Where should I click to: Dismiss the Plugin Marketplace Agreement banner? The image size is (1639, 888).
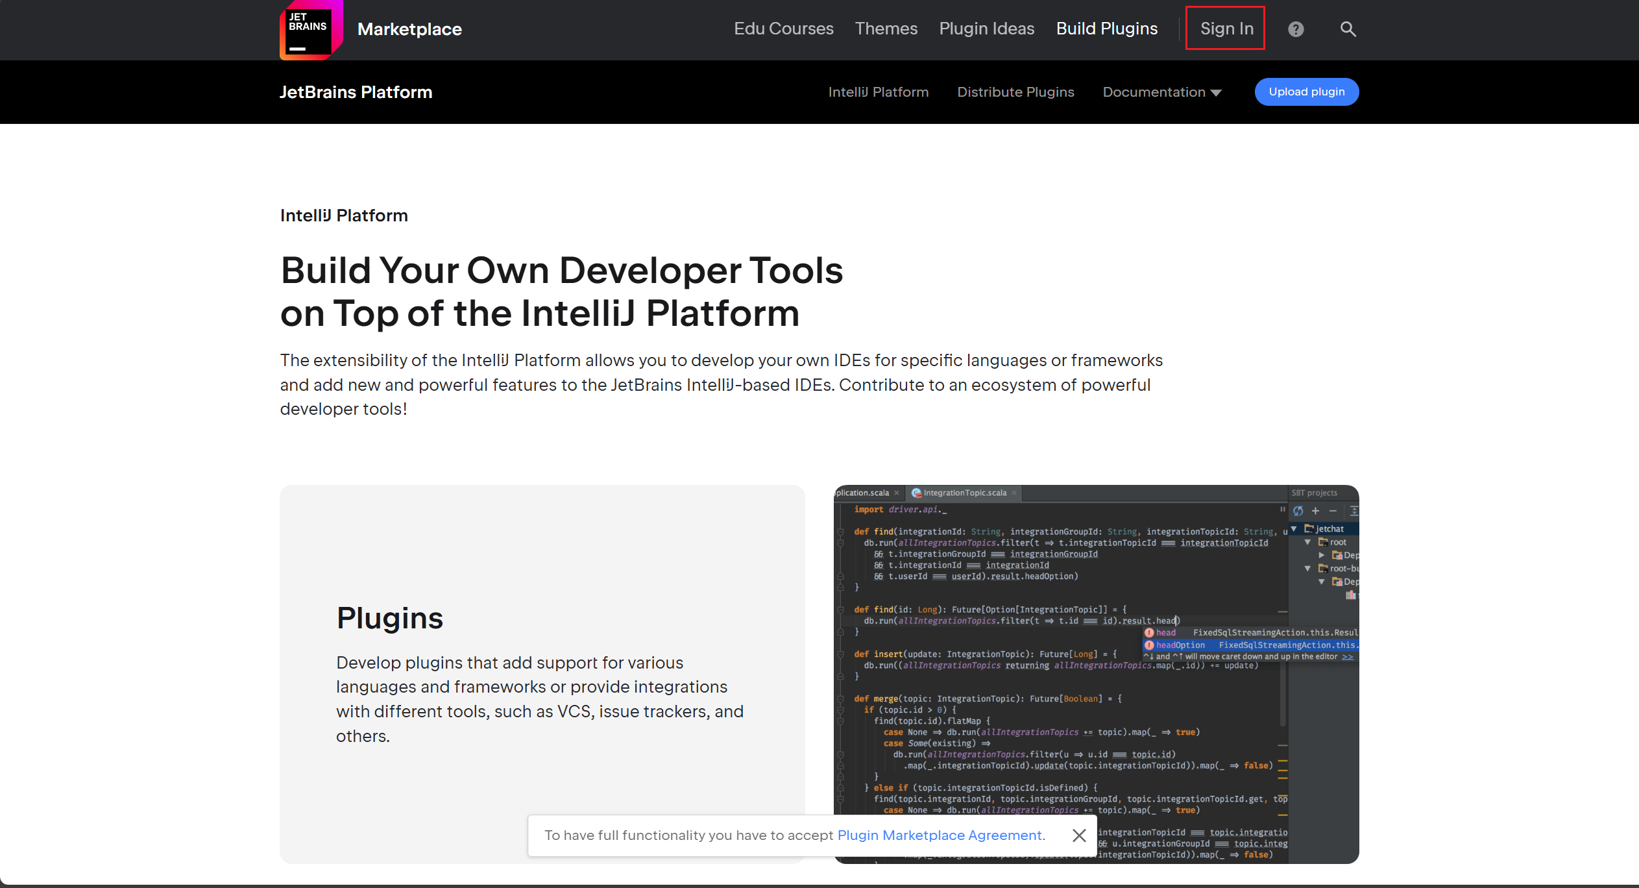[1079, 835]
